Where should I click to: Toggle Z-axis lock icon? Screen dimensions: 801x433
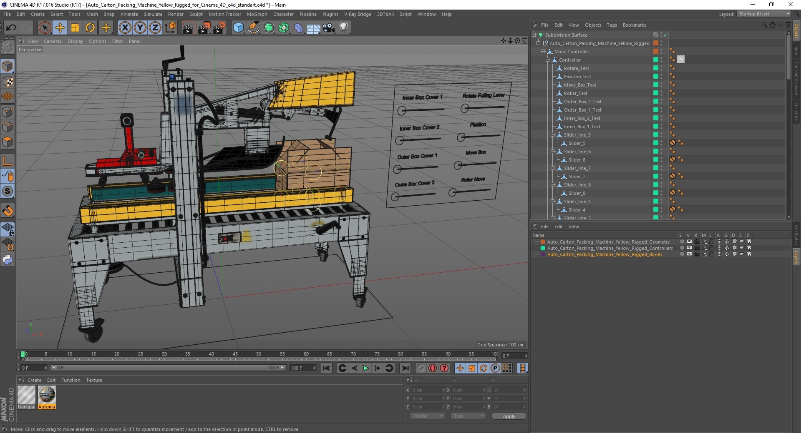155,28
